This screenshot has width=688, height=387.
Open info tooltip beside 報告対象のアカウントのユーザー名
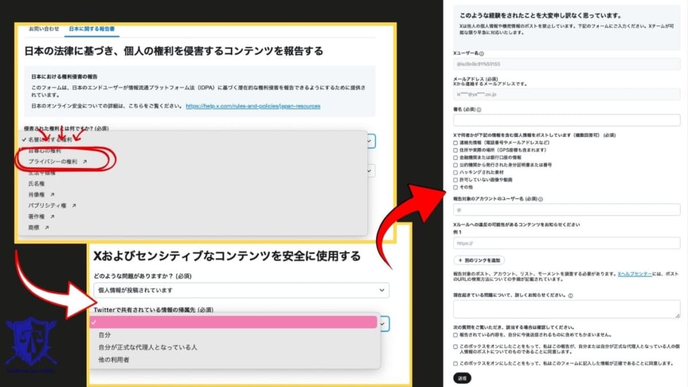540,200
